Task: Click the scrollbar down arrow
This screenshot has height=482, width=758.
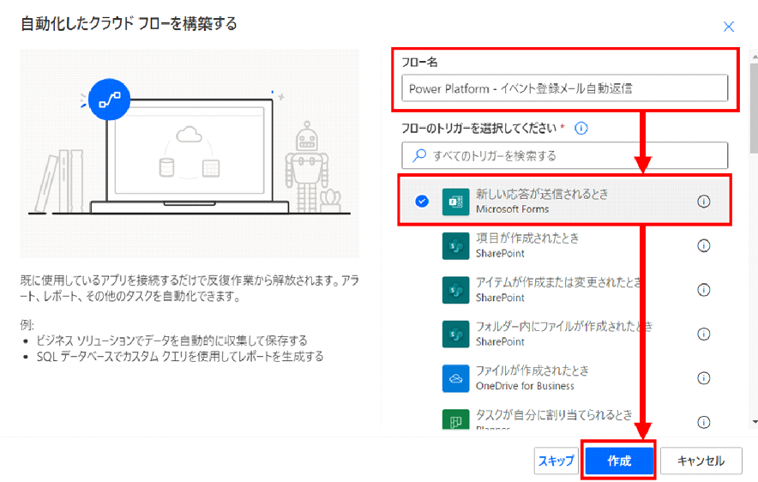Action: click(755, 422)
